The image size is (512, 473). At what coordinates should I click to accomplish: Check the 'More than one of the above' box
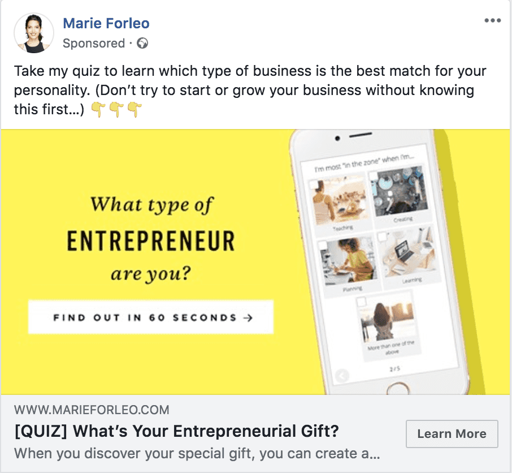coord(361,302)
